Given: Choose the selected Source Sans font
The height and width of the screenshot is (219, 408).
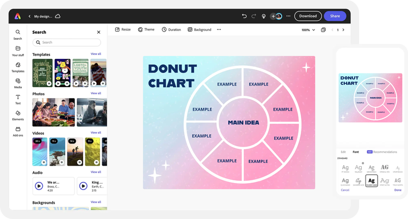Looking at the screenshot, I should pyautogui.click(x=372, y=181).
